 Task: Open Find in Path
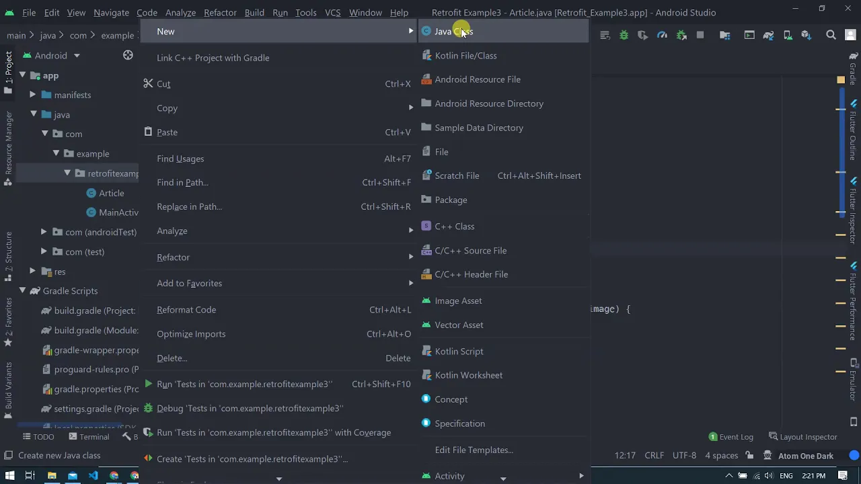[x=278, y=183]
